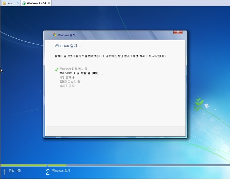The height and width of the screenshot is (180, 230).
Task: Switch to the Home tab
Action: click(10, 3)
